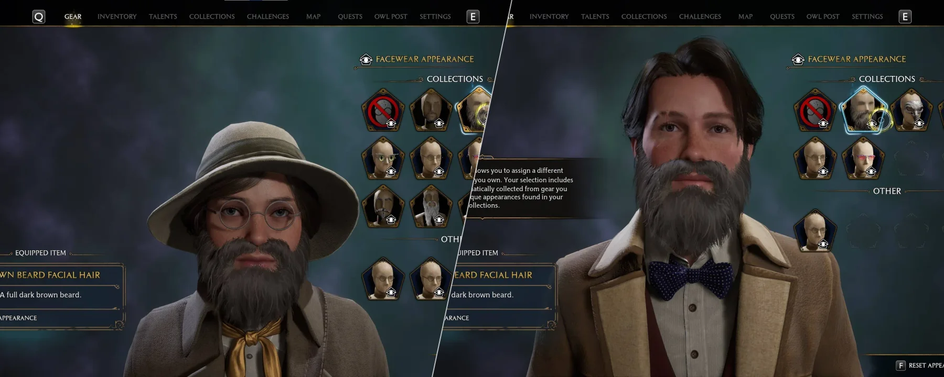Viewport: 944px width, 377px height.
Task: Open Talents tab in right screen
Action: [x=595, y=17]
